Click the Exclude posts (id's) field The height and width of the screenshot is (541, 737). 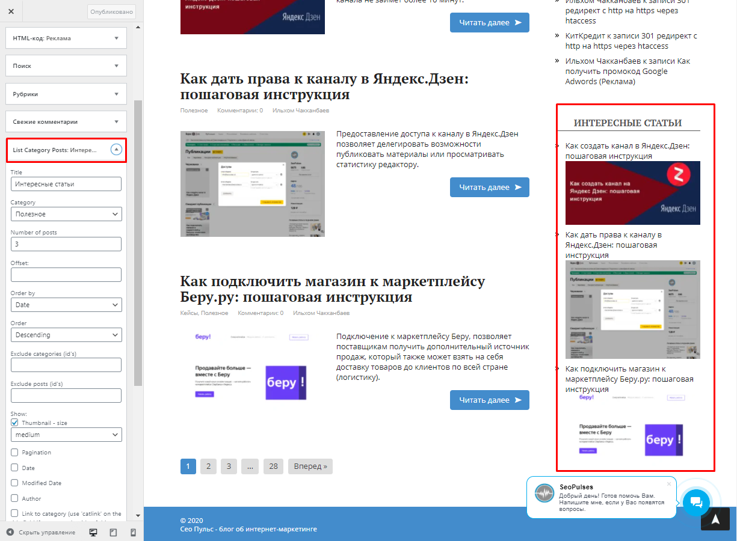click(66, 396)
